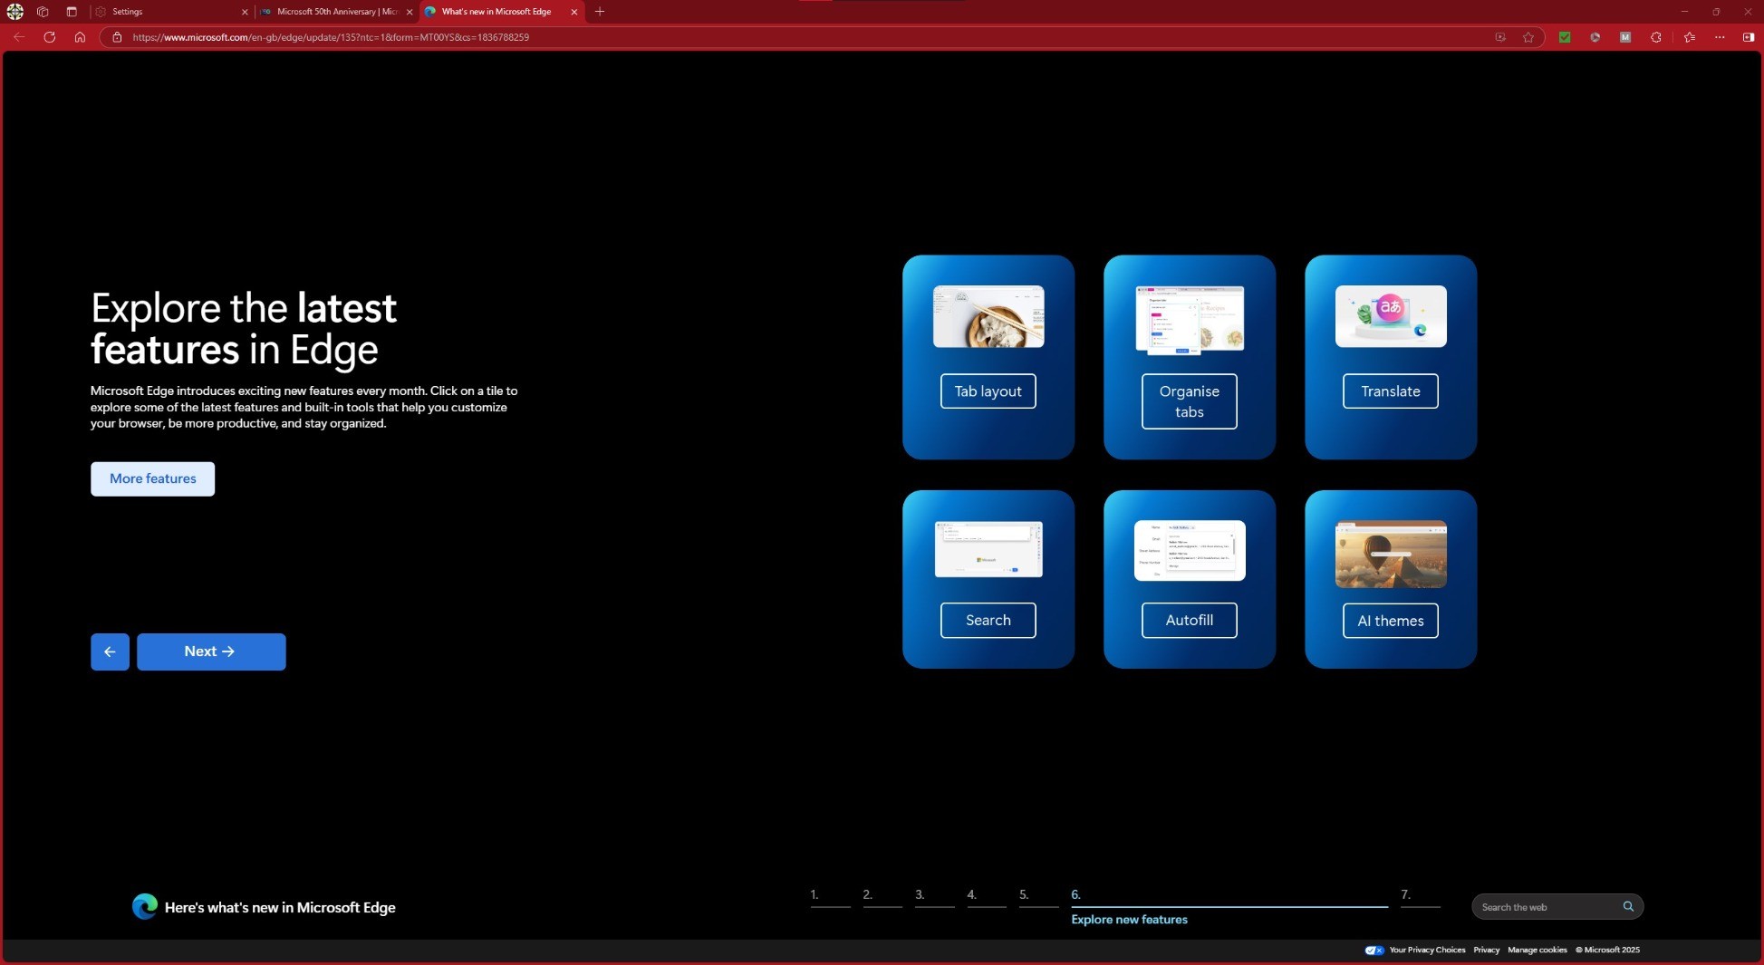The width and height of the screenshot is (1764, 965).
Task: View site information lock icon
Action: point(117,37)
